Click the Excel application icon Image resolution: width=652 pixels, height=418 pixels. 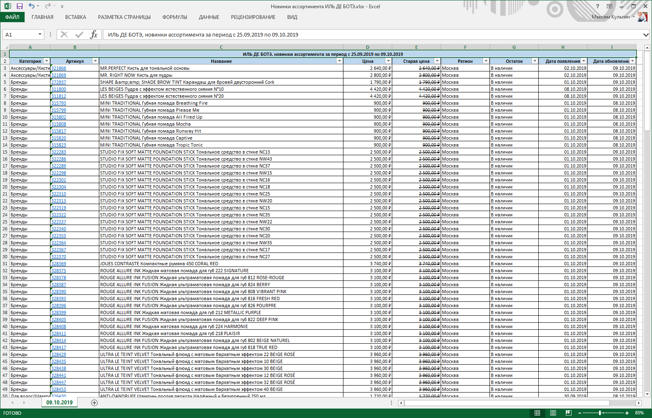tap(7, 6)
